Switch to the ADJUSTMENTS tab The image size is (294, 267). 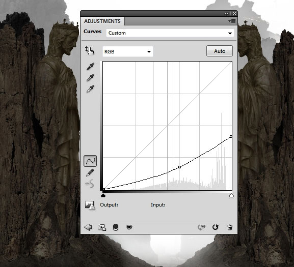pos(102,21)
